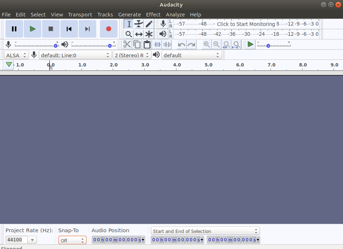Click the Paste clipboard icon
343x249 pixels.
(147, 45)
